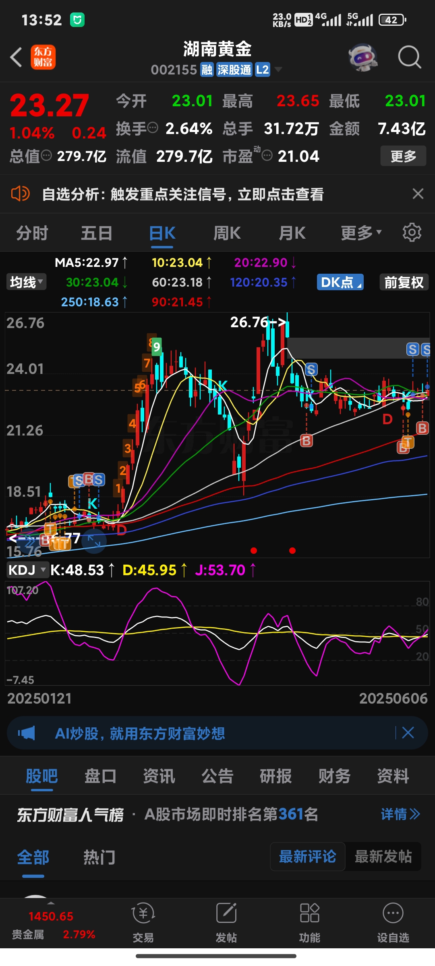The width and height of the screenshot is (435, 966).
Task: Select the 日K chart tab
Action: click(162, 233)
